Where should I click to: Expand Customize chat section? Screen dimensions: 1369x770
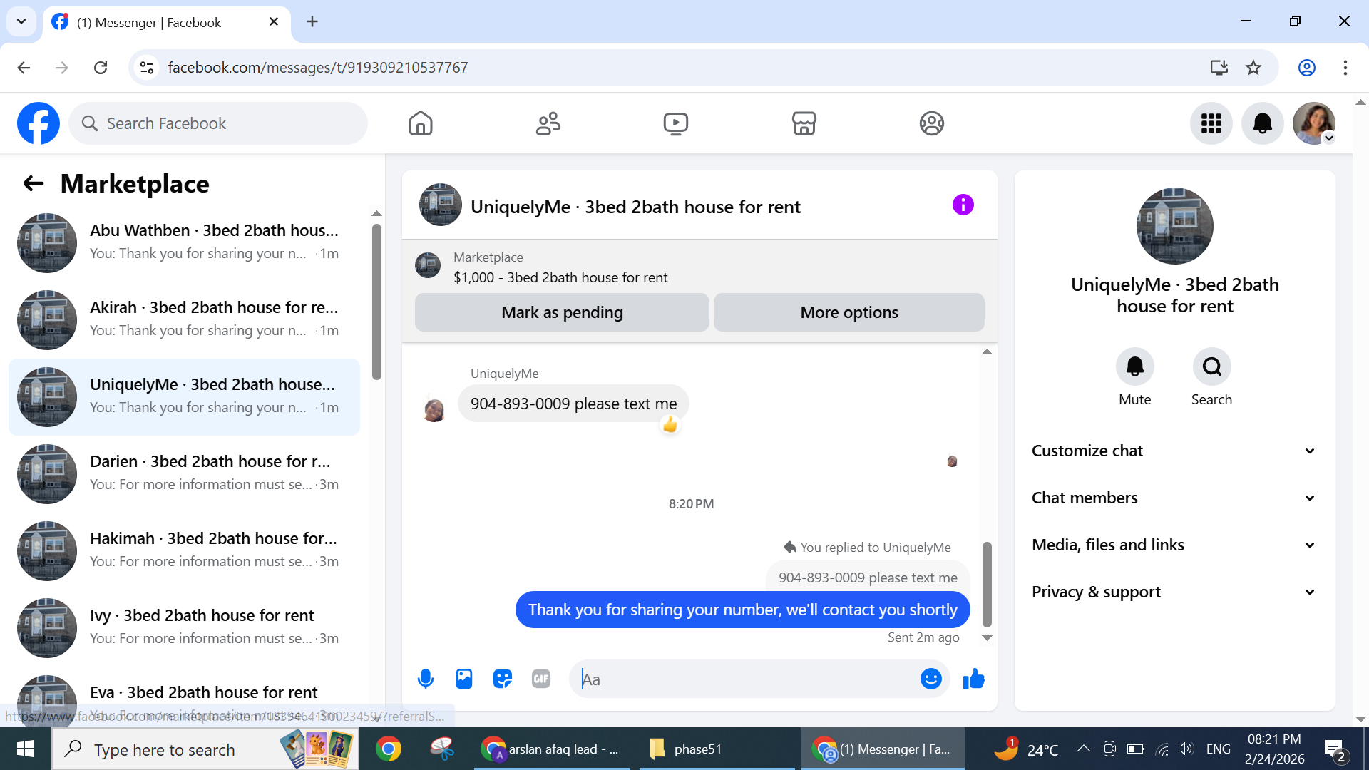[x=1174, y=451]
